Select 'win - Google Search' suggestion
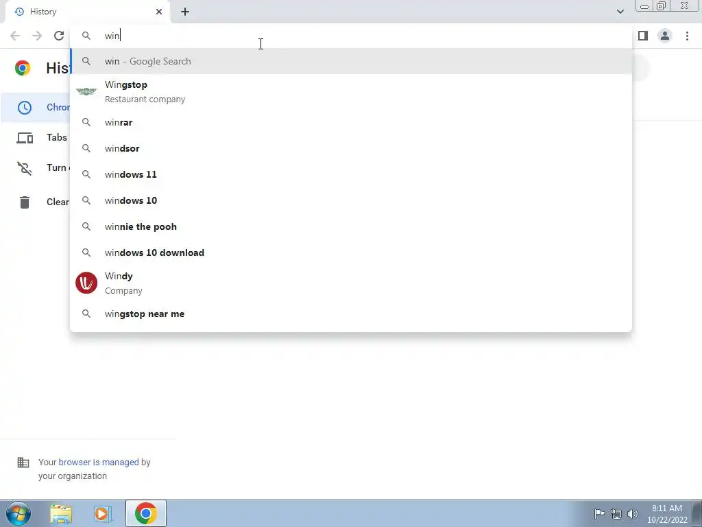Screen dimensions: 702x527 point(351,61)
